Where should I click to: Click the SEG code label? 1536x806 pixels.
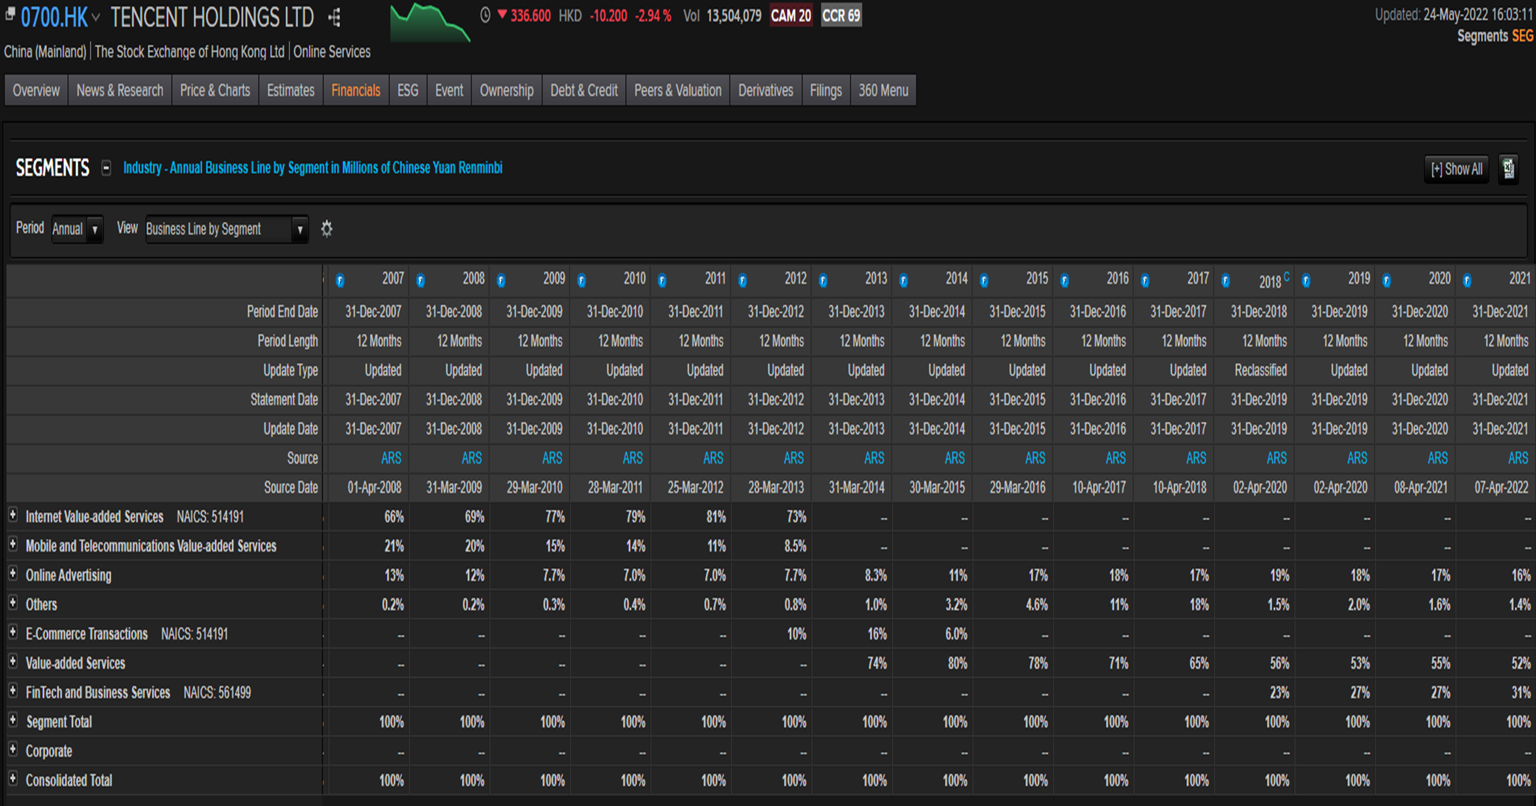point(1522,36)
